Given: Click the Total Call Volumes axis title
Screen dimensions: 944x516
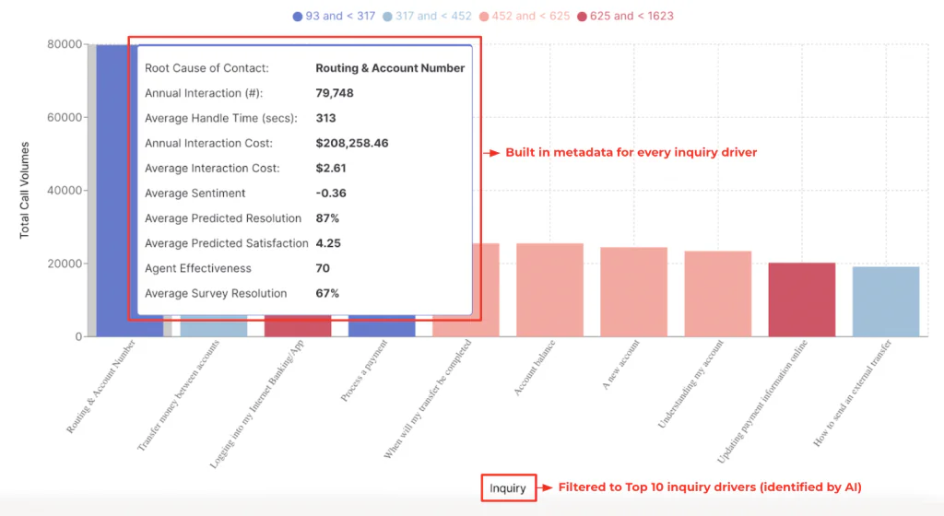Looking at the screenshot, I should tap(25, 190).
